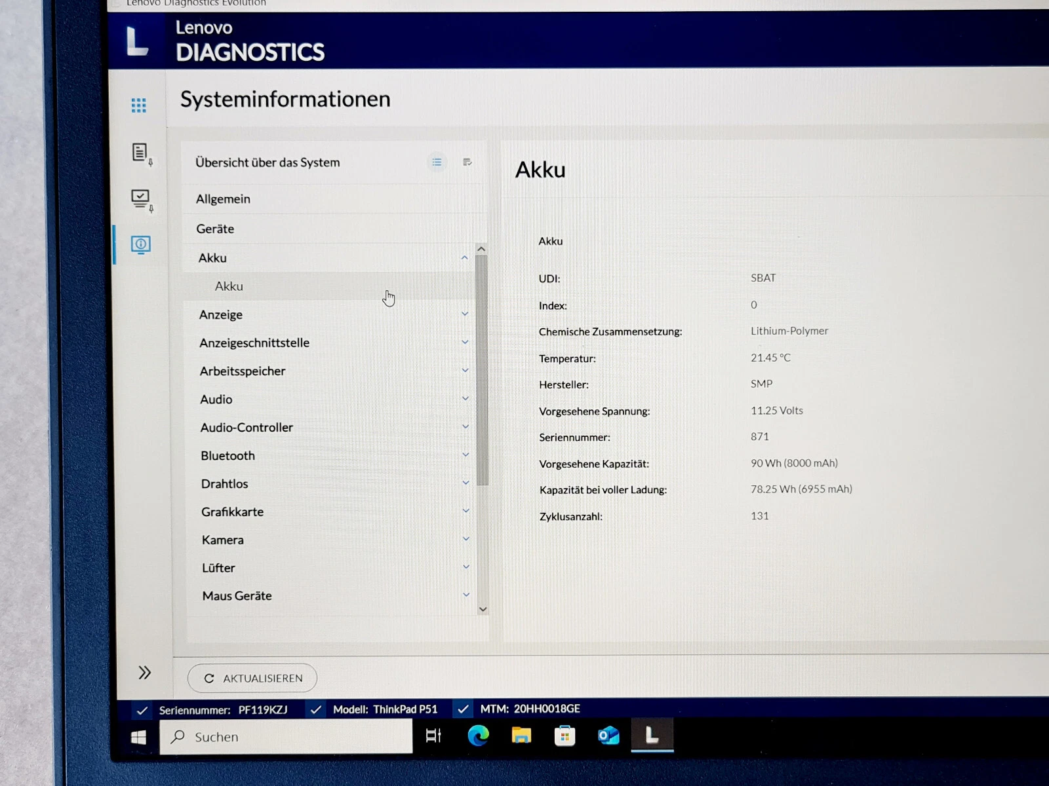Click the Lithium-Polymer chemistry value
This screenshot has height=786, width=1049.
[789, 331]
